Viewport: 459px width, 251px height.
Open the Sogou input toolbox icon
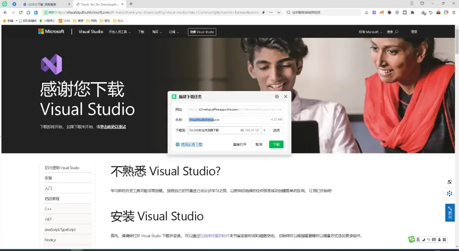click(x=445, y=239)
